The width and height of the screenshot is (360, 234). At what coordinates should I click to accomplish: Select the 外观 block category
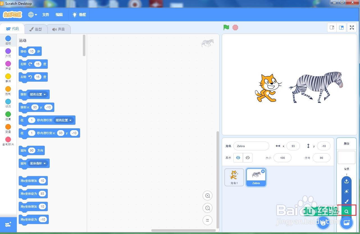click(8, 53)
